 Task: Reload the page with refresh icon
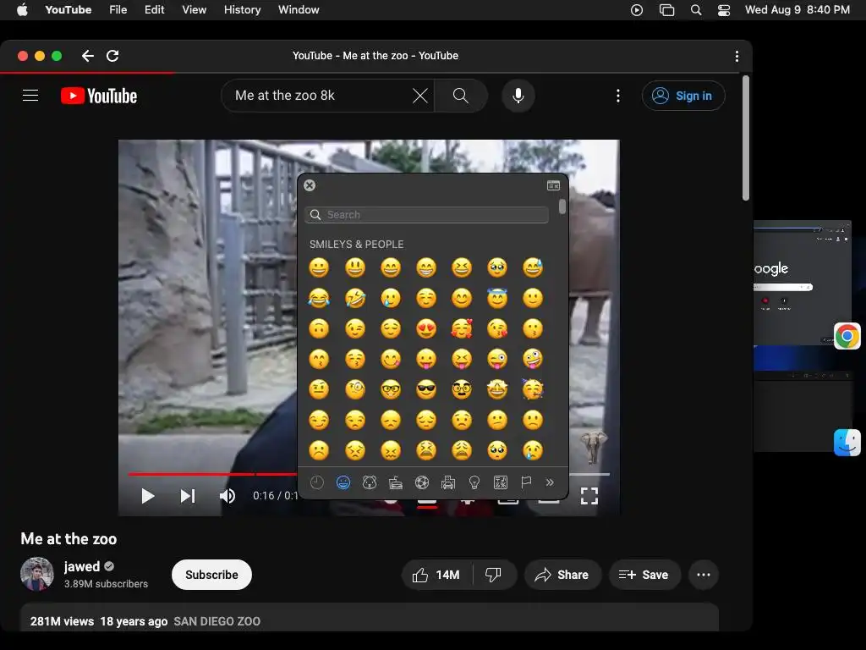(x=112, y=56)
